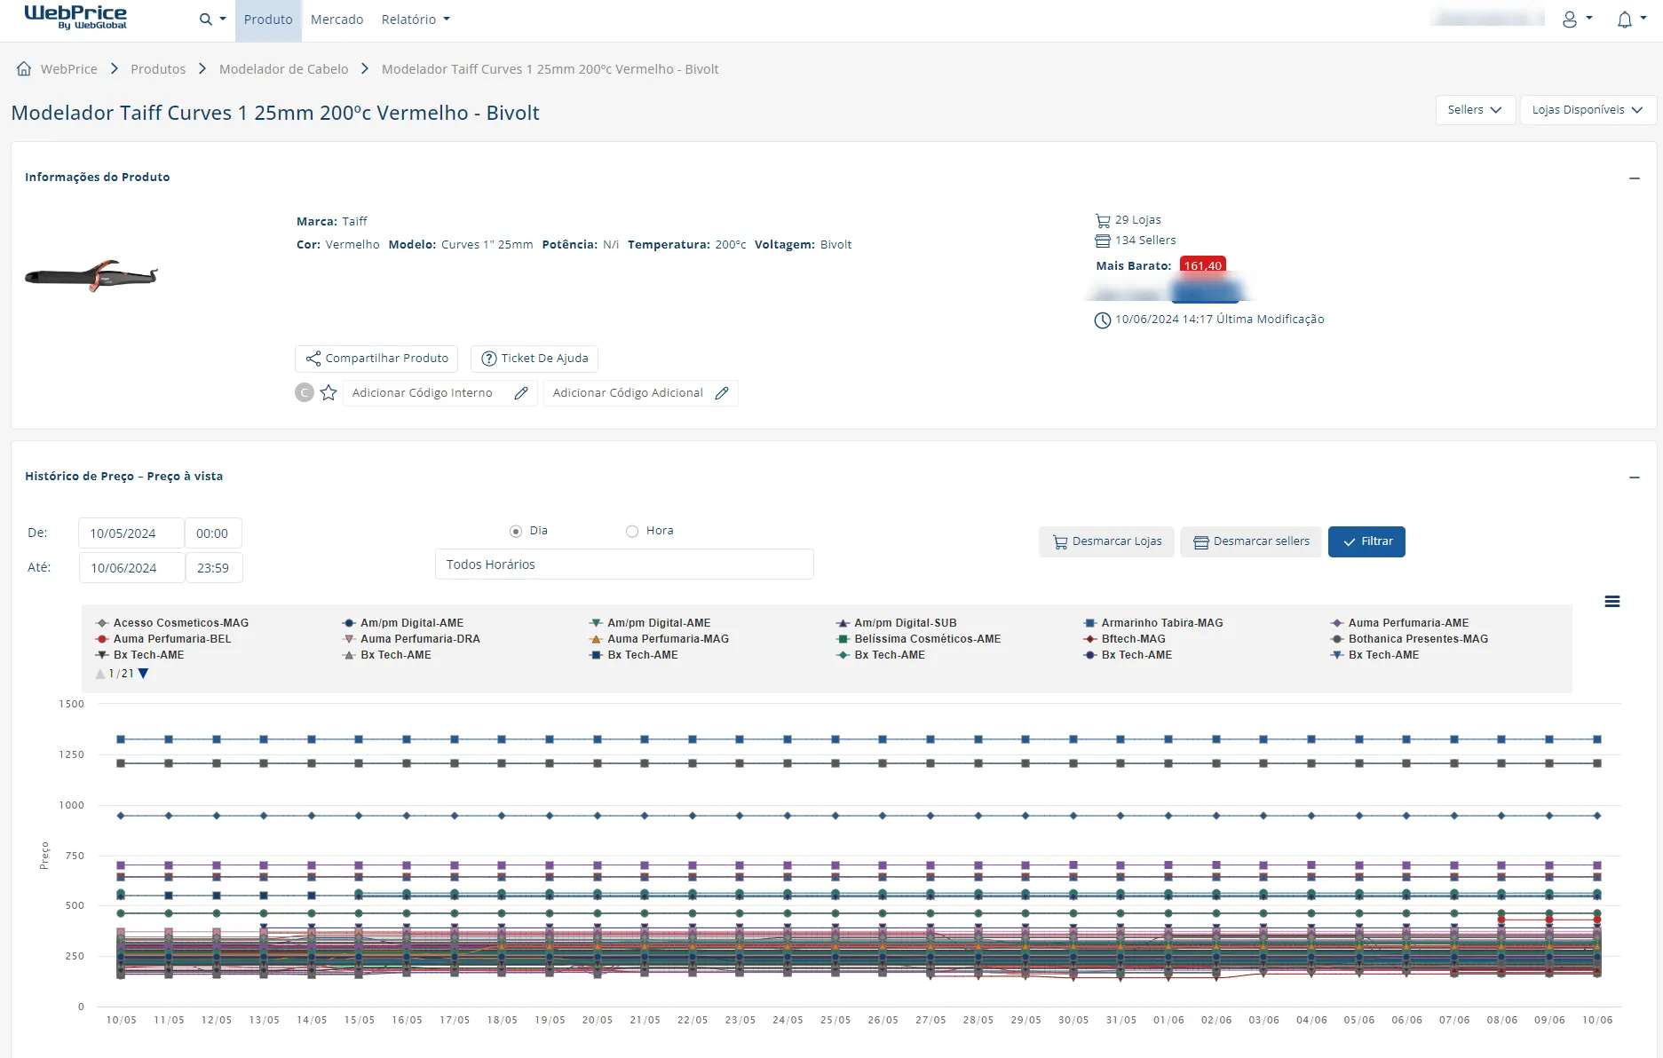1663x1058 pixels.
Task: Click the 1/21 legend page indicator
Action: [x=121, y=674]
